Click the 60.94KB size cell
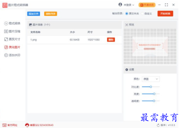 (75, 40)
